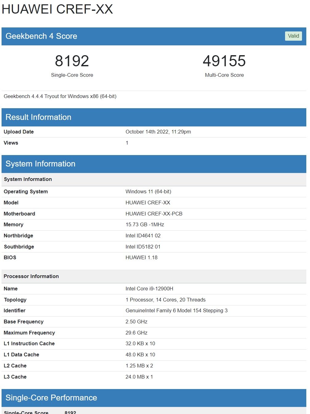The image size is (310, 414).
Task: Select the Geekbench 4.4.4 Tryout version line
Action: (60, 96)
